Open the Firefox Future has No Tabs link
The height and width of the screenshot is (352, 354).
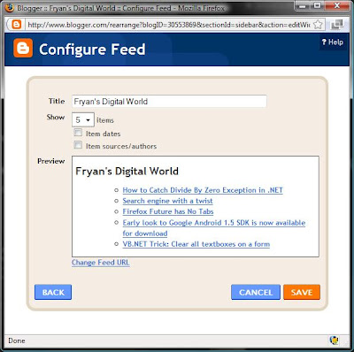point(168,211)
